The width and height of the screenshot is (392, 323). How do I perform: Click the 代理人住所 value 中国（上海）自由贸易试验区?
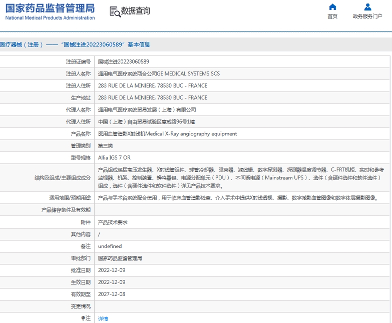click(146, 122)
